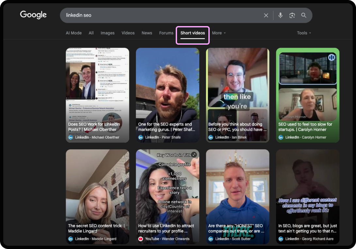Switch to the All results tab
This screenshot has width=356, height=249.
click(x=91, y=33)
